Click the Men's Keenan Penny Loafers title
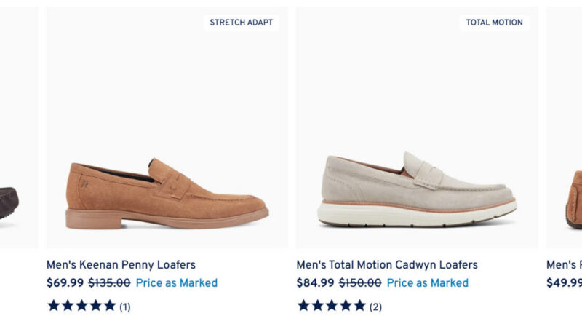 (121, 265)
